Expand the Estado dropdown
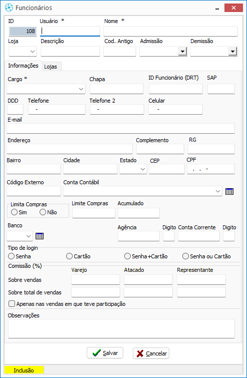Image resolution: width=247 pixels, height=378 pixels. point(143,169)
